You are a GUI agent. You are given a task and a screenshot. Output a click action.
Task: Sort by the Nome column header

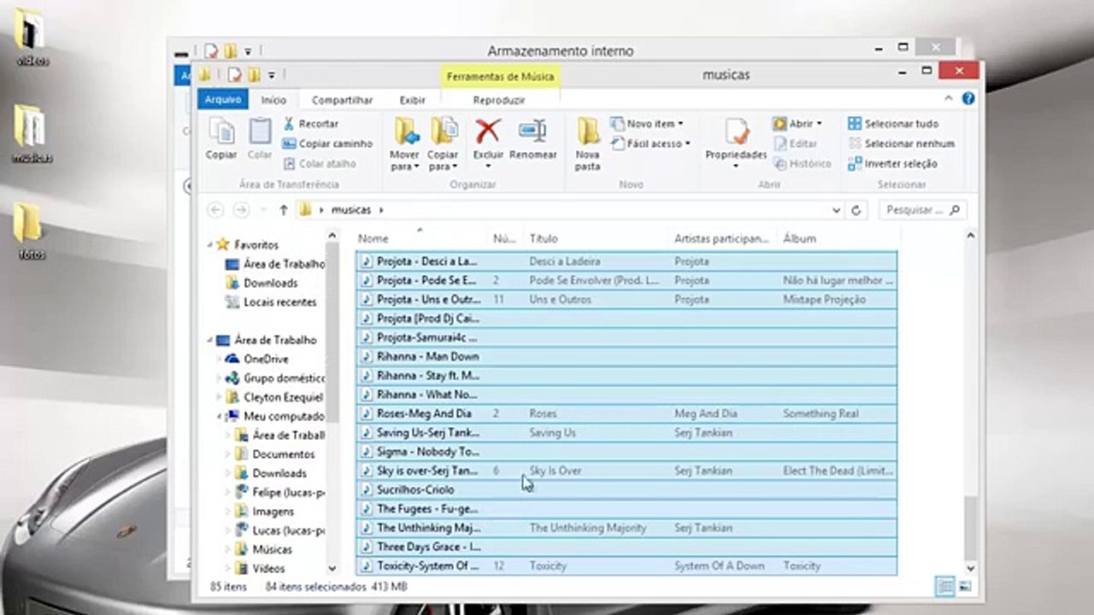pos(421,238)
